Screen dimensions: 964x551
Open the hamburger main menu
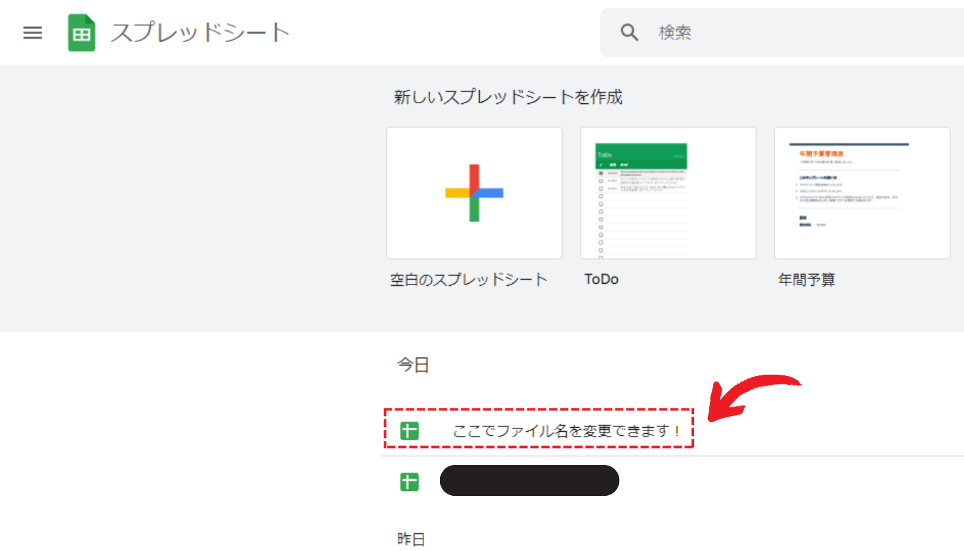pos(33,32)
